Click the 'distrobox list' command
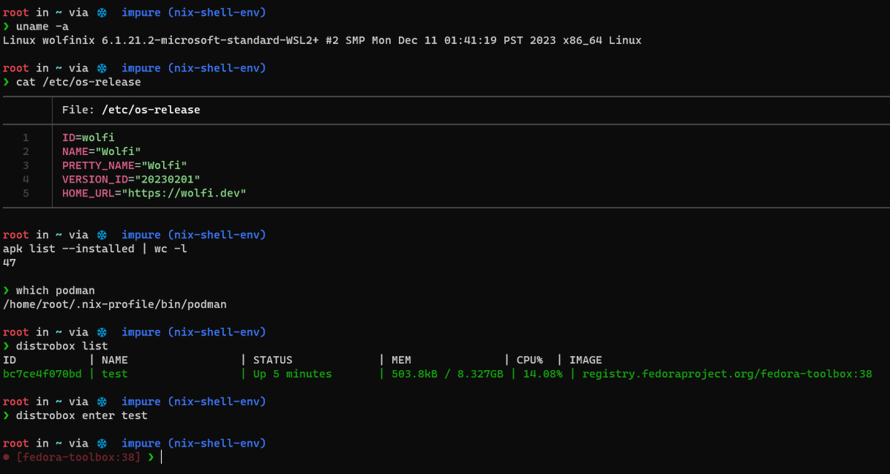 coord(62,346)
